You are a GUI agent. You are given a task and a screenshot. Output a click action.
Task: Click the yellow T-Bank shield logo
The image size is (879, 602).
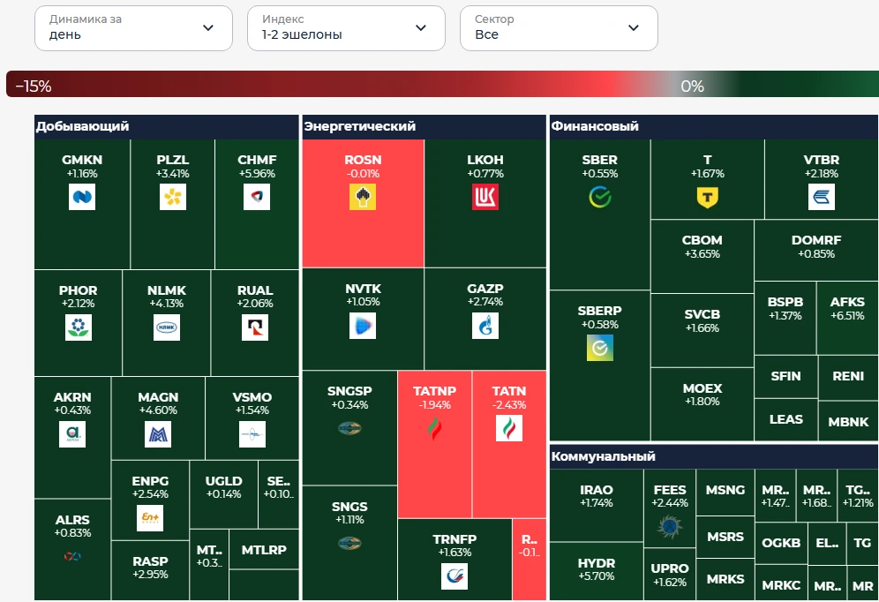[x=708, y=198]
